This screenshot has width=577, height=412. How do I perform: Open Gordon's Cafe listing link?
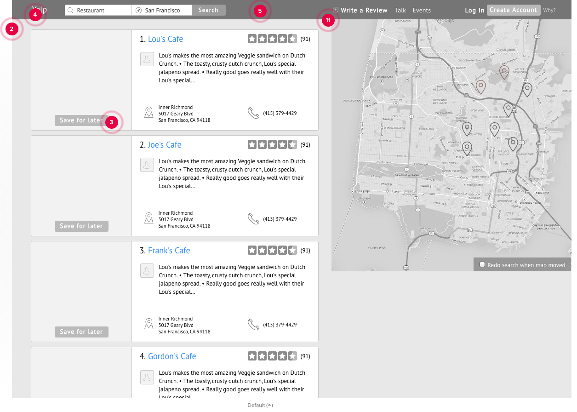tap(172, 356)
